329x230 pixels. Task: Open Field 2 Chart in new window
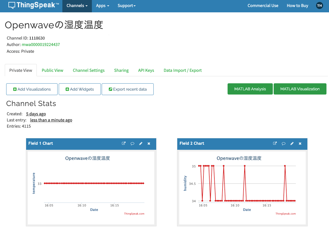(275, 144)
